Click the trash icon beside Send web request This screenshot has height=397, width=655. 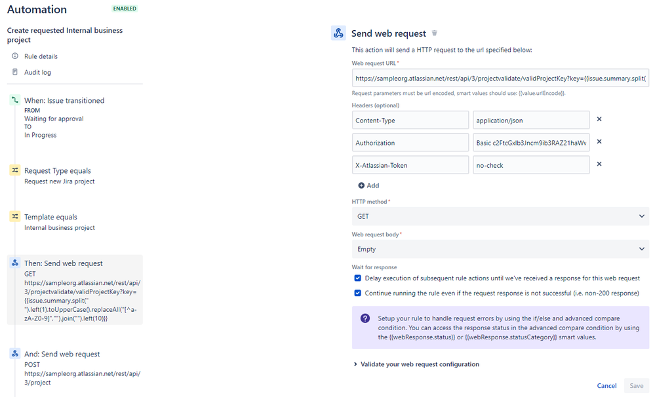[434, 33]
